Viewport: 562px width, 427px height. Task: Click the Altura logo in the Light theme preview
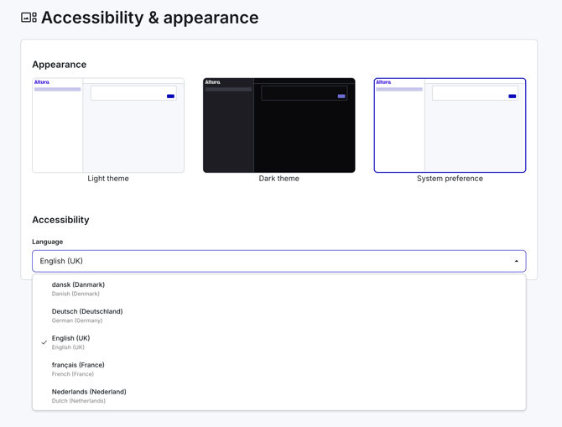(x=42, y=82)
